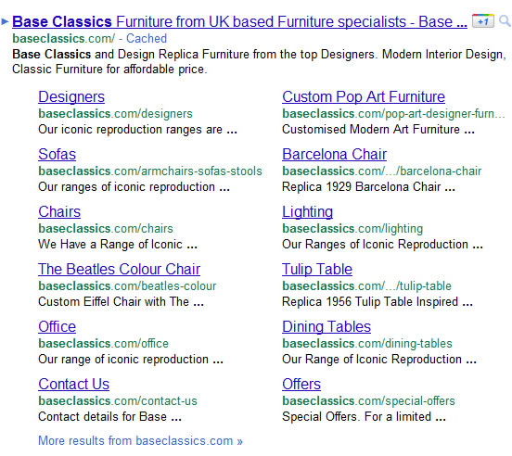The height and width of the screenshot is (456, 512).
Task: Open the Contact Us sitelink
Action: (73, 384)
